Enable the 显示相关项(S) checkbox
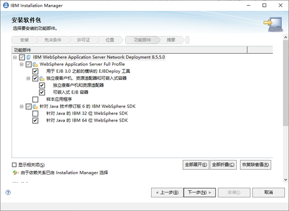 14,165
